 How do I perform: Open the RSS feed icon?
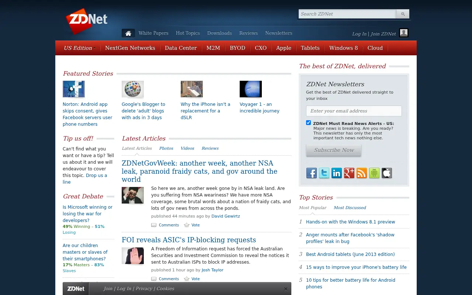[x=362, y=173]
